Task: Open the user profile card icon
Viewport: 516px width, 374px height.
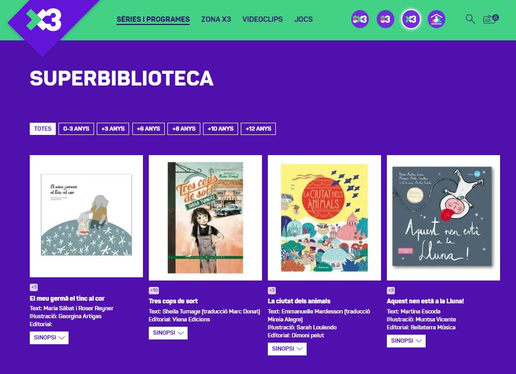Action: click(490, 19)
